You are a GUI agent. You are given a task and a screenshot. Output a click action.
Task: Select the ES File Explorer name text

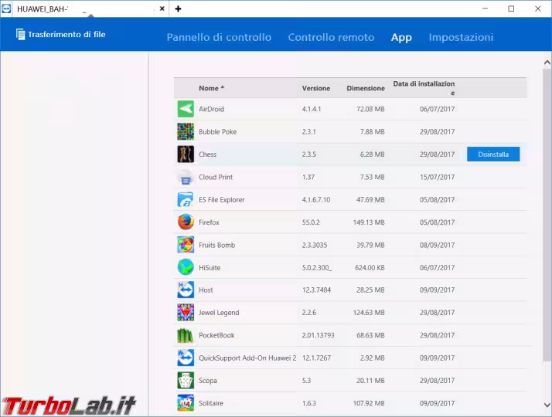221,200
